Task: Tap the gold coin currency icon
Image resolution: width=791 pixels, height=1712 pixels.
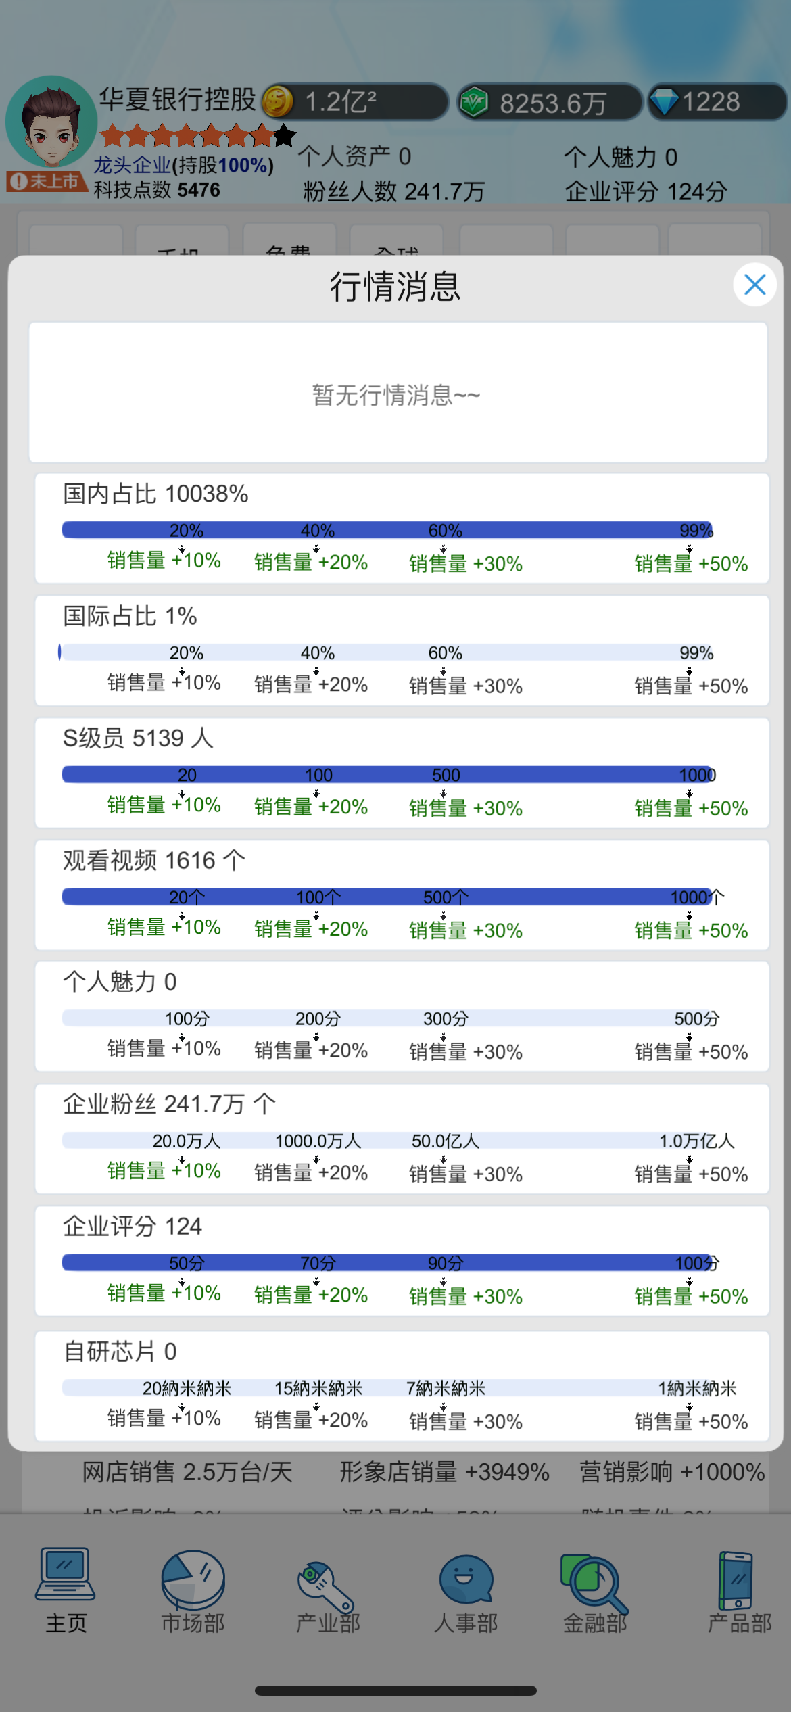Action: click(x=278, y=102)
